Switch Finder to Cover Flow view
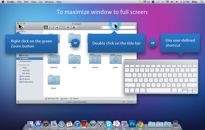205x130 pixels. click(x=57, y=27)
